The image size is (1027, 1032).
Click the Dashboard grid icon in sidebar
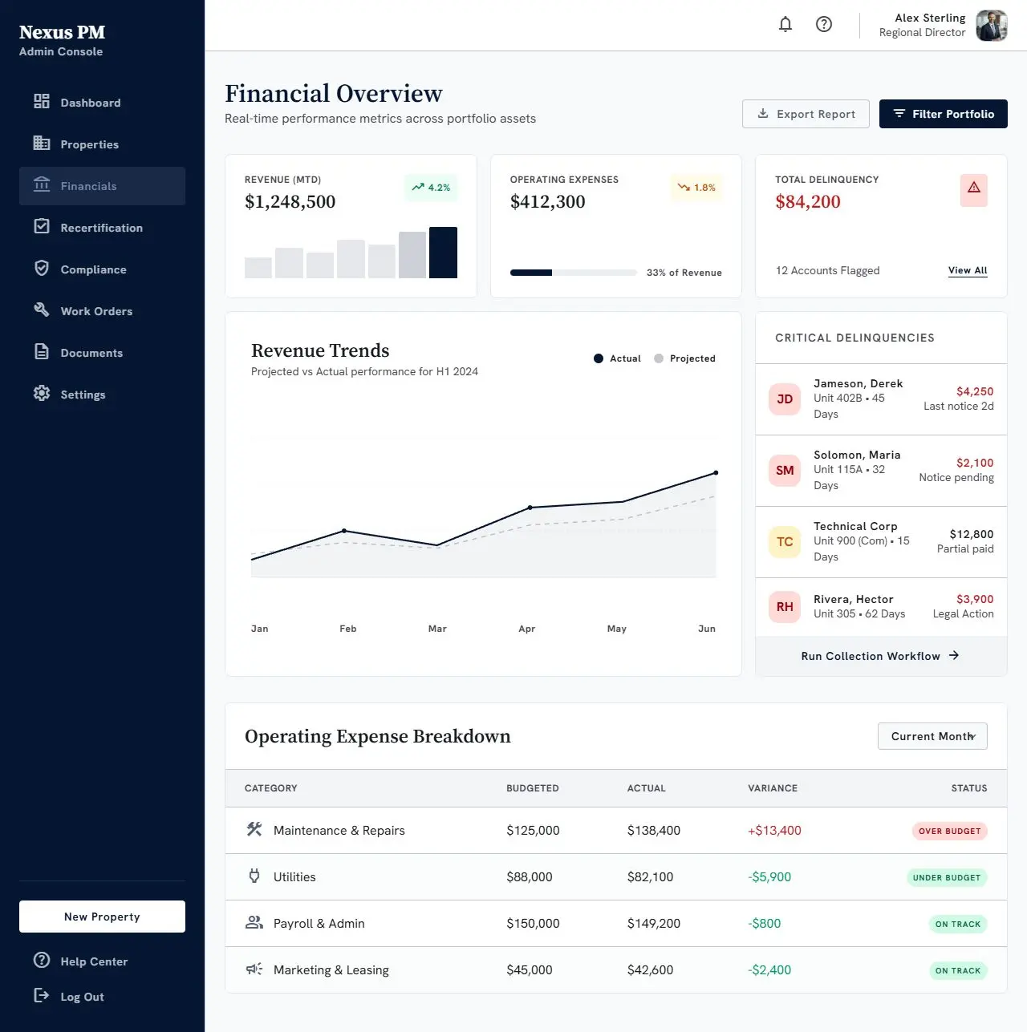42,101
